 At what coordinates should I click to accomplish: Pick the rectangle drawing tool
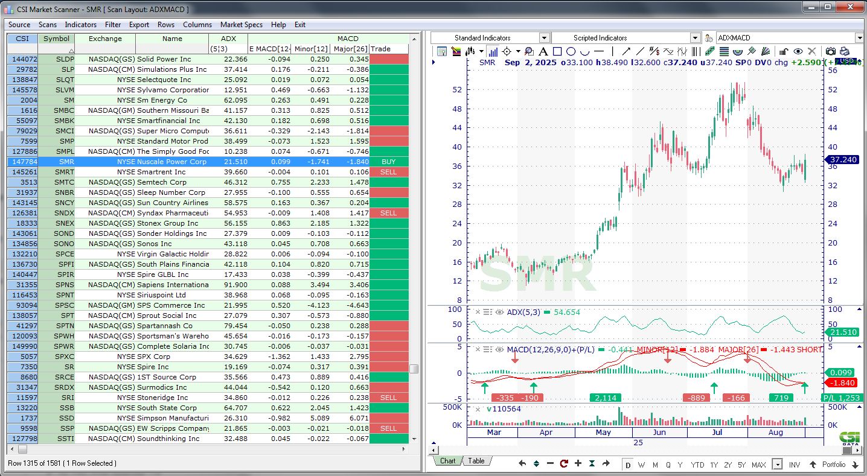click(x=557, y=52)
